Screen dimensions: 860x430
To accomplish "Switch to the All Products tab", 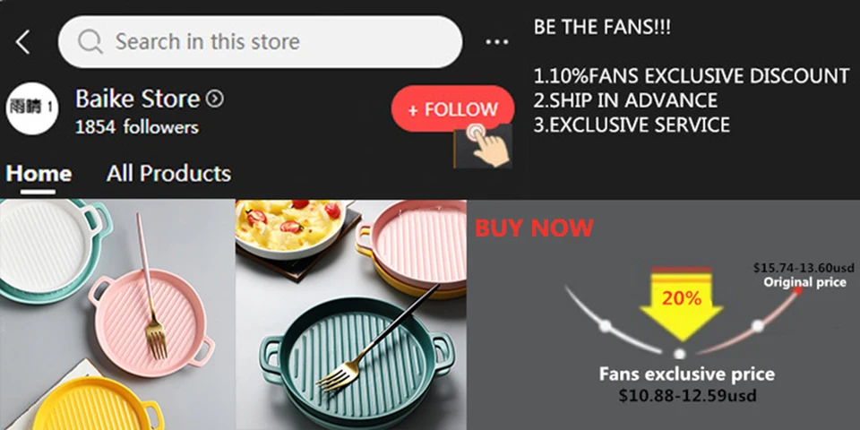I will point(168,173).
